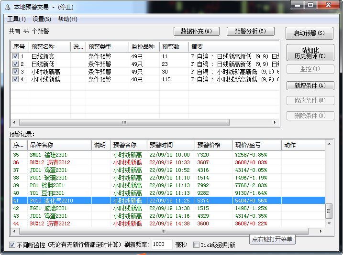Click the 现价/盈亏 column header
The image size is (343, 255).
click(x=257, y=145)
